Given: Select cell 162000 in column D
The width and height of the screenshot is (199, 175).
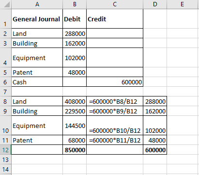Looking at the screenshot, I should (x=155, y=111).
